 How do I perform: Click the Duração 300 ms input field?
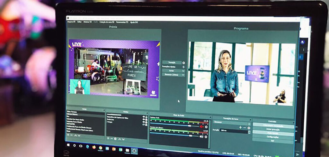(x=234, y=131)
